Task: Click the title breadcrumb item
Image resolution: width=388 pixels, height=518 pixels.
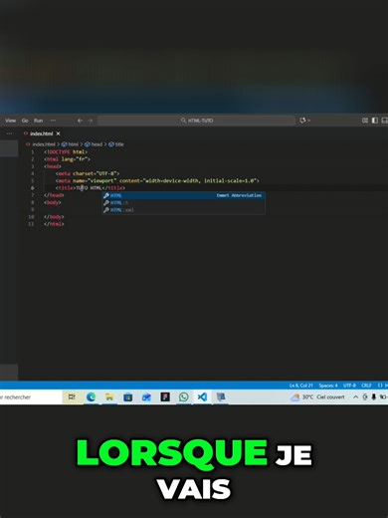Action: coord(116,144)
